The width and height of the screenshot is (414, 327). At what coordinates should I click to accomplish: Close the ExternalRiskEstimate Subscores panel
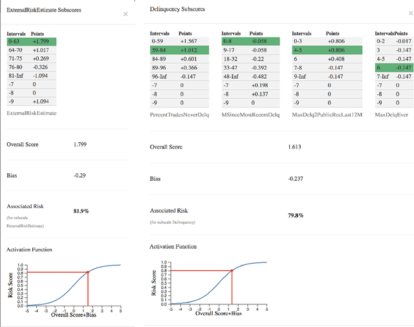(x=125, y=14)
